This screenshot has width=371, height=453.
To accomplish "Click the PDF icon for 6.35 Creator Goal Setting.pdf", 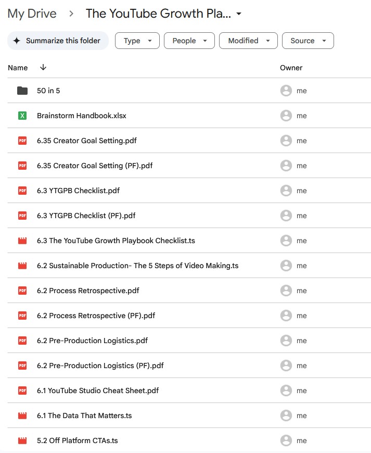I will [x=22, y=141].
